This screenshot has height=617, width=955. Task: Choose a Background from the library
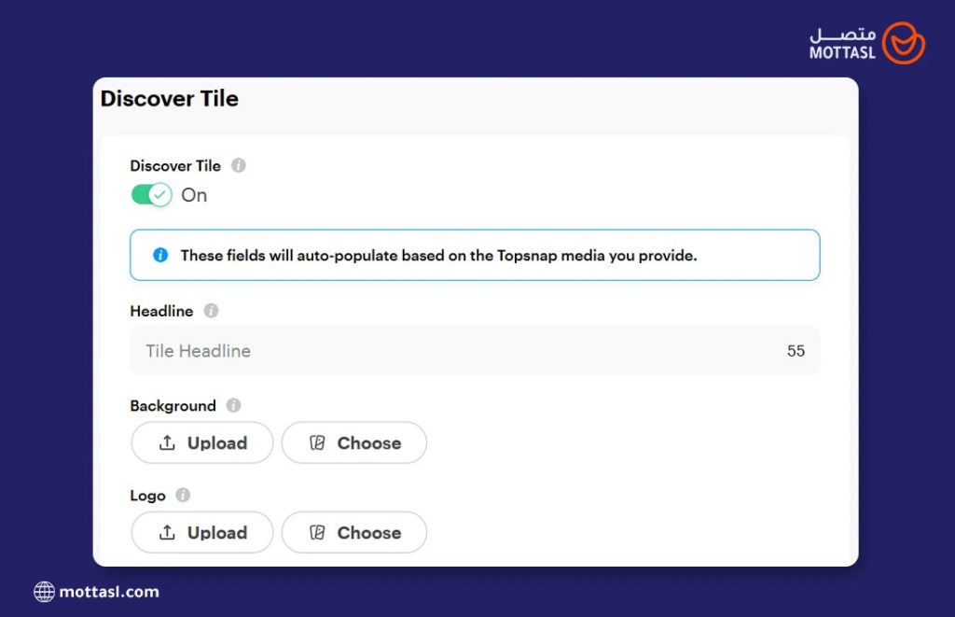(x=354, y=443)
